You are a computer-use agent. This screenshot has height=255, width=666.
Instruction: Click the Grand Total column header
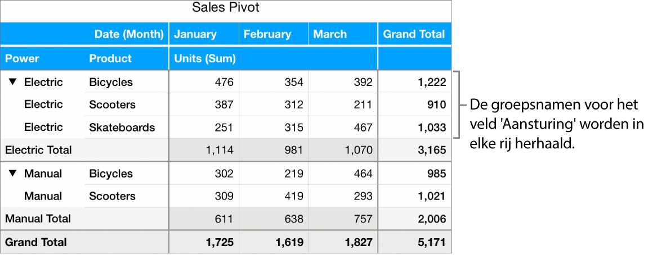point(414,34)
